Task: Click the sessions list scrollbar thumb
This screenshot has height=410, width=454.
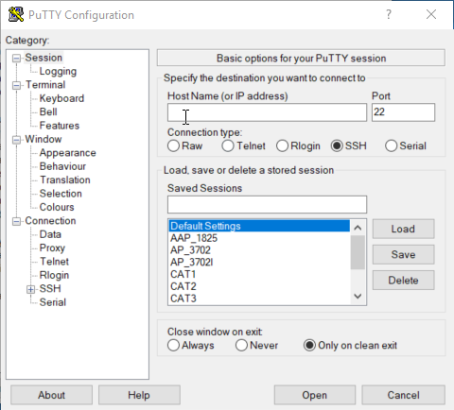Action: pos(358,252)
